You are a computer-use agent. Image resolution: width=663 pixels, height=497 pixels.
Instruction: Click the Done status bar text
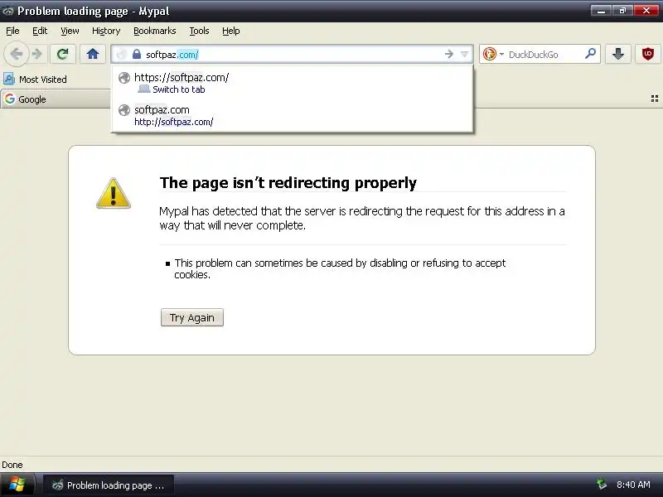[12, 465]
